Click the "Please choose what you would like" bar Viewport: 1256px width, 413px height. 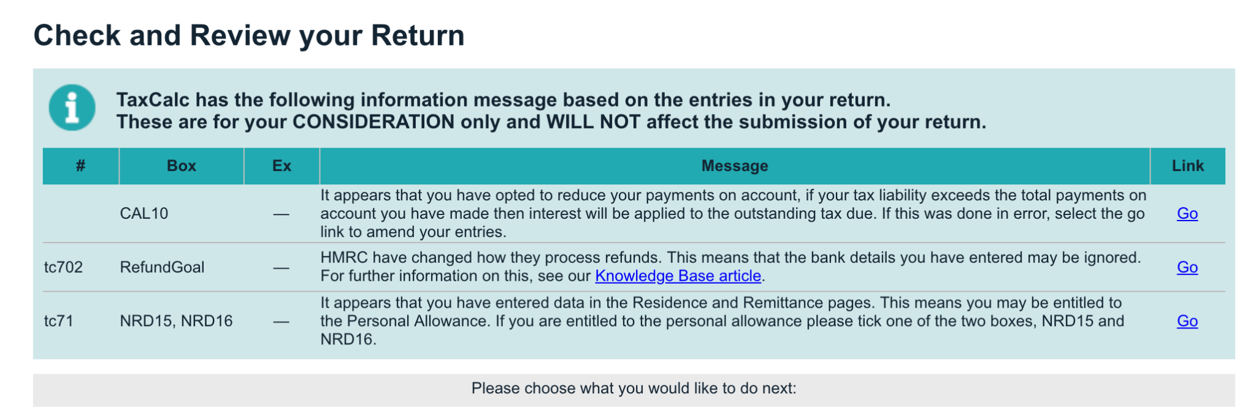point(634,388)
